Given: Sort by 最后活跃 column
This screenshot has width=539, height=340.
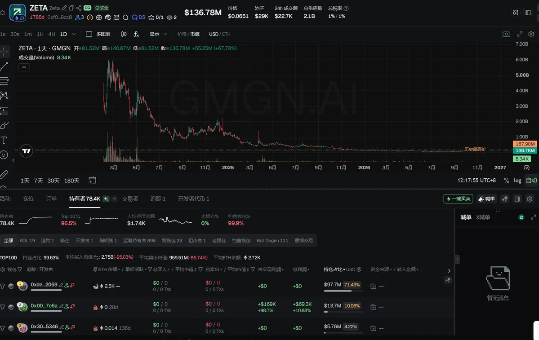Looking at the screenshot, I should (x=136, y=269).
